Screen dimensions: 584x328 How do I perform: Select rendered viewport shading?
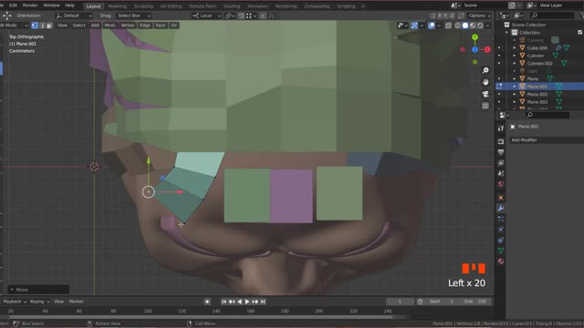pyautogui.click(x=480, y=26)
